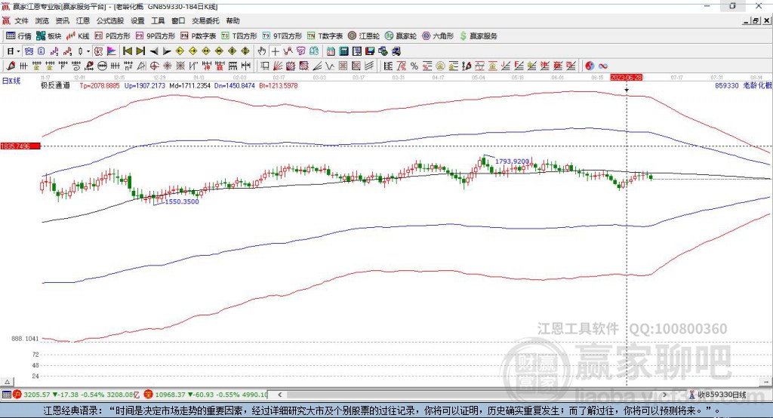Select the hand pan tool
Screen dimensions: 773x418
click(x=262, y=51)
